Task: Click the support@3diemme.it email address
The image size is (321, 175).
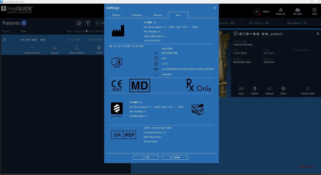Action: pyautogui.click(x=154, y=36)
